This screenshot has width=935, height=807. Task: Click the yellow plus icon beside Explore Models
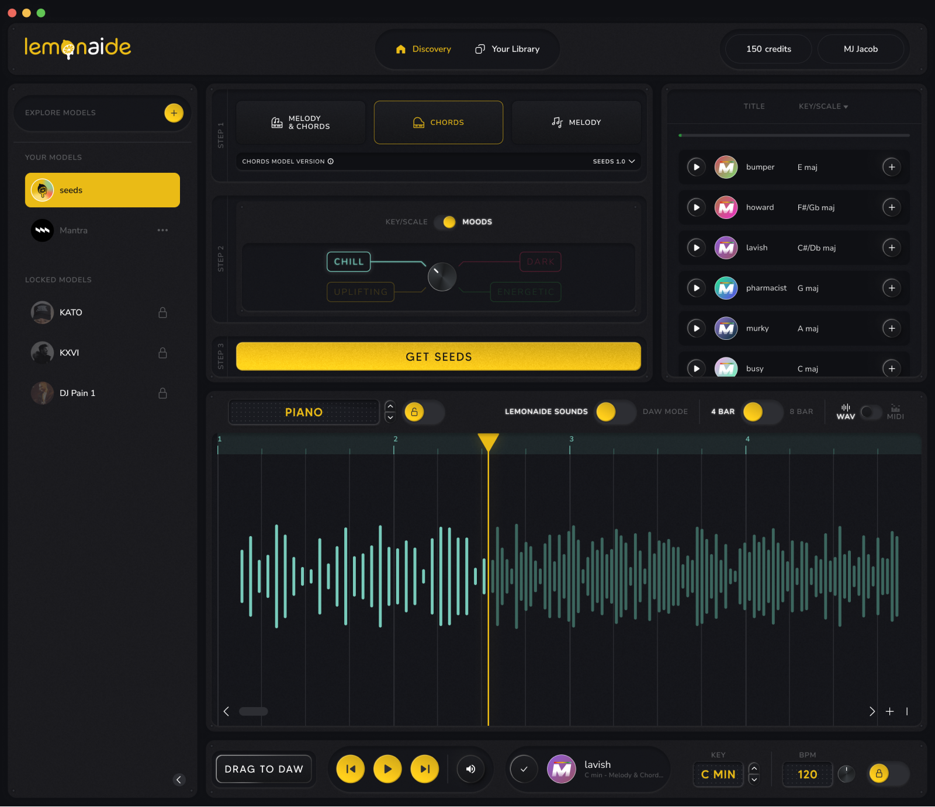(174, 113)
